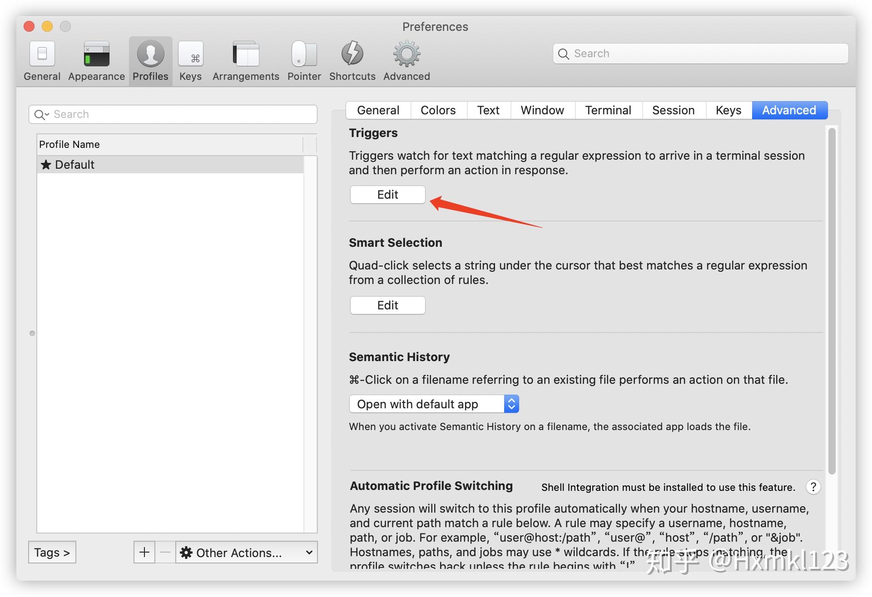Click Edit button under Triggers

[x=387, y=195]
